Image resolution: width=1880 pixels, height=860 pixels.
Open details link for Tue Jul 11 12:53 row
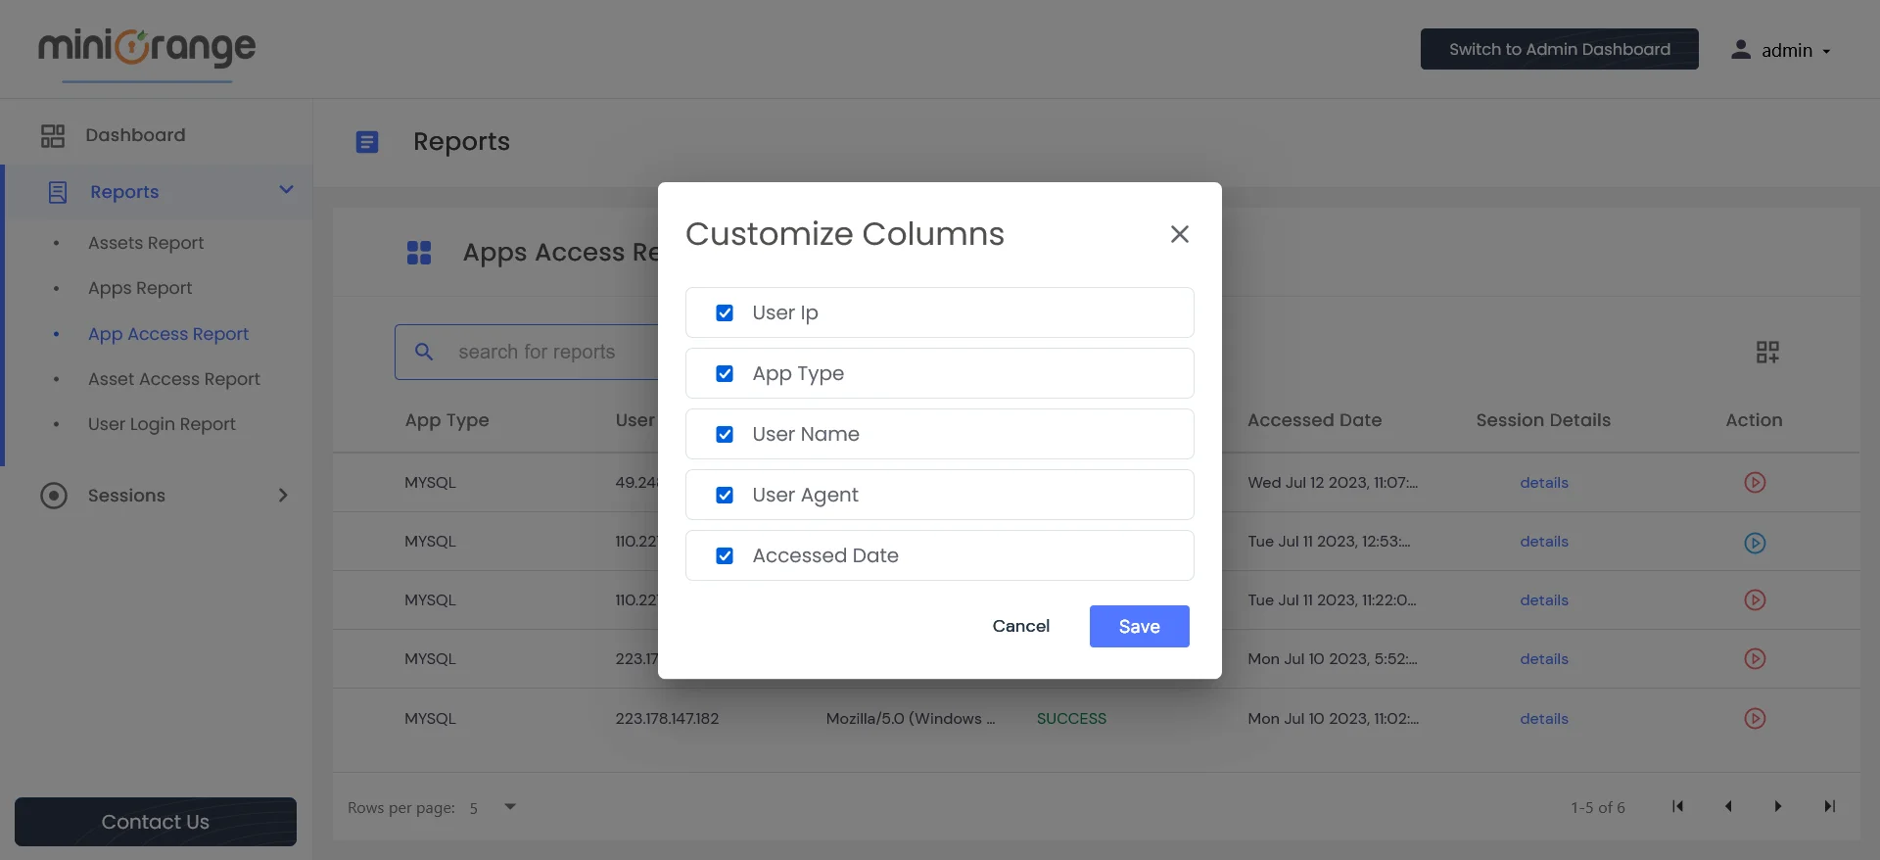coord(1544,542)
